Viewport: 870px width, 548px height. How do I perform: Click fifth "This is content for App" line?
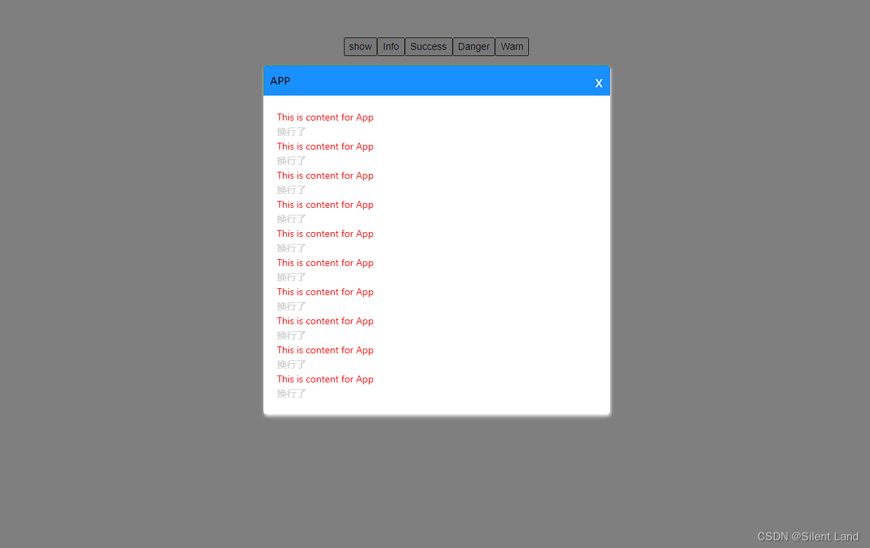coord(325,233)
